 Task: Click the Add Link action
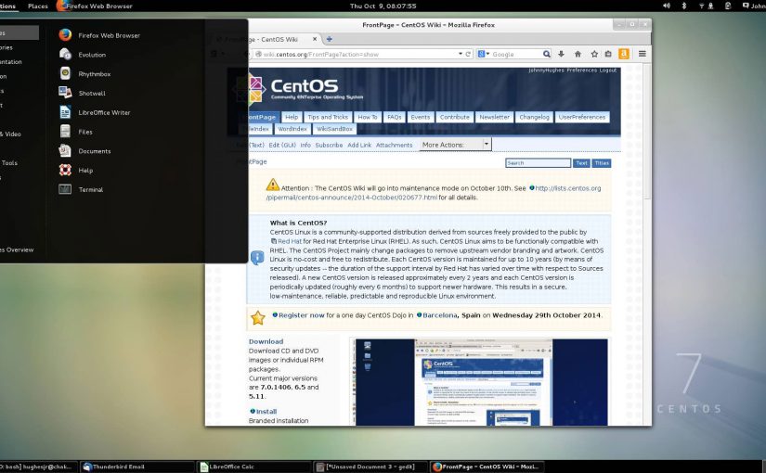[359, 145]
